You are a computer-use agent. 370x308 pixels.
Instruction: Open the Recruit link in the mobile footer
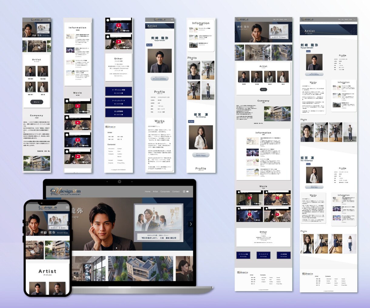coord(119,156)
